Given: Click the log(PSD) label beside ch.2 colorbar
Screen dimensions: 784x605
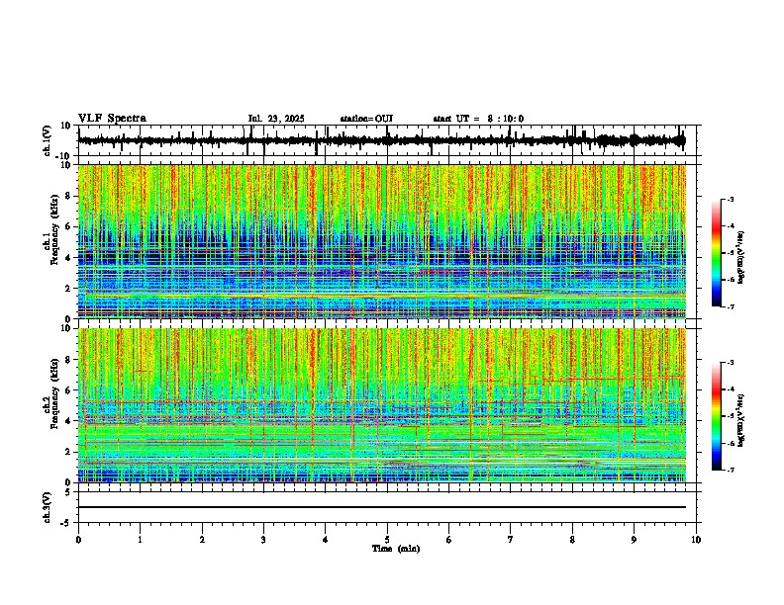Looking at the screenshot, I should (x=741, y=420).
